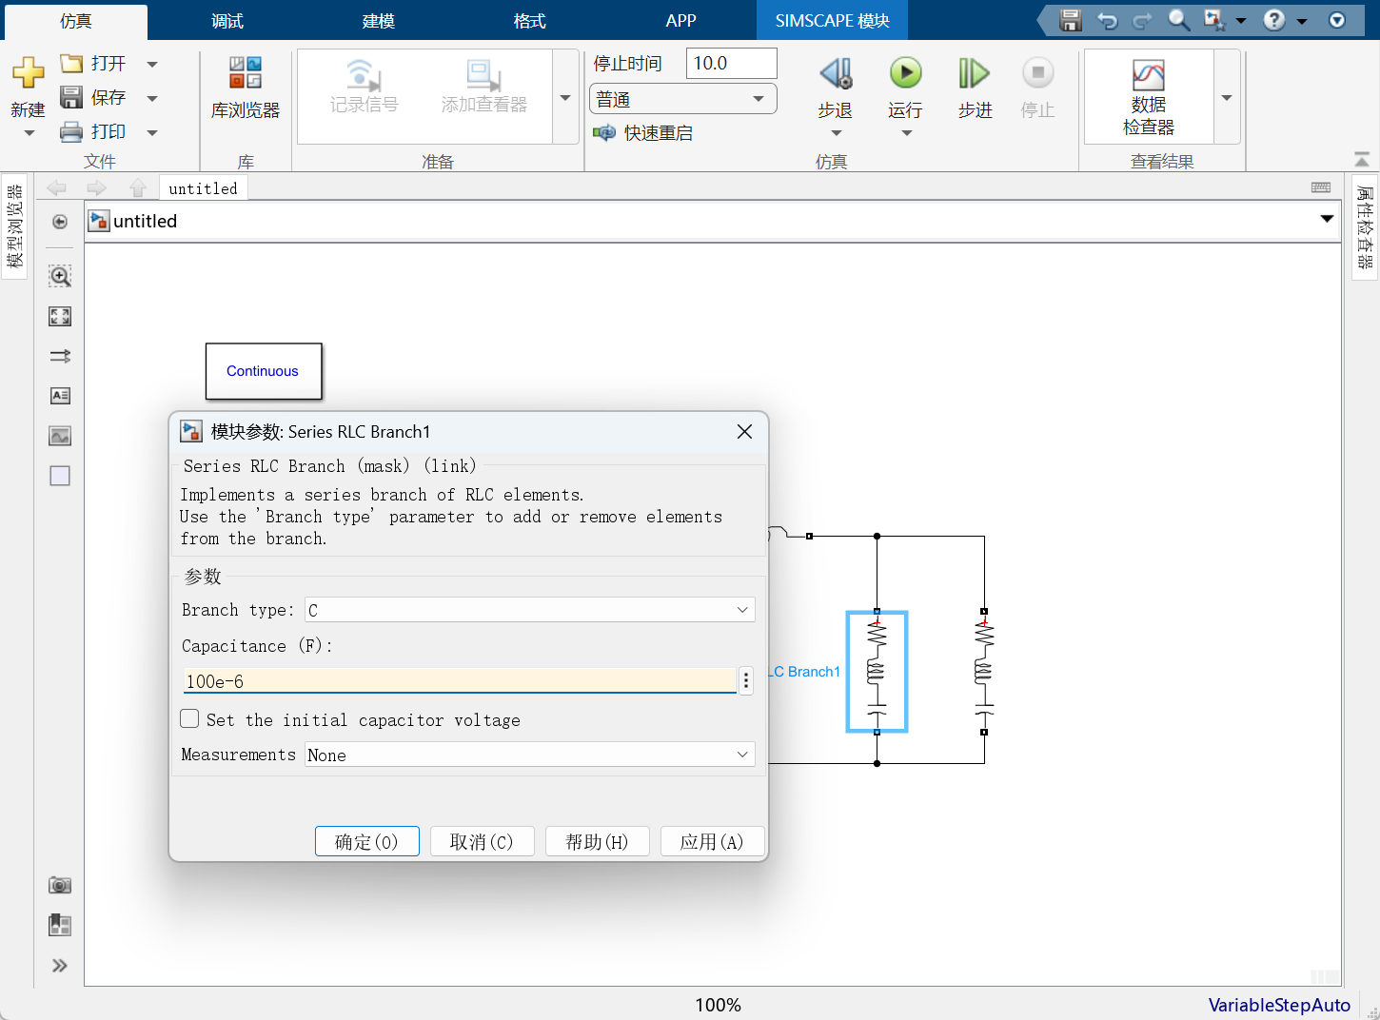The width and height of the screenshot is (1380, 1020).
Task: Expand the 保存 save dropdown arrow
Action: click(x=152, y=98)
